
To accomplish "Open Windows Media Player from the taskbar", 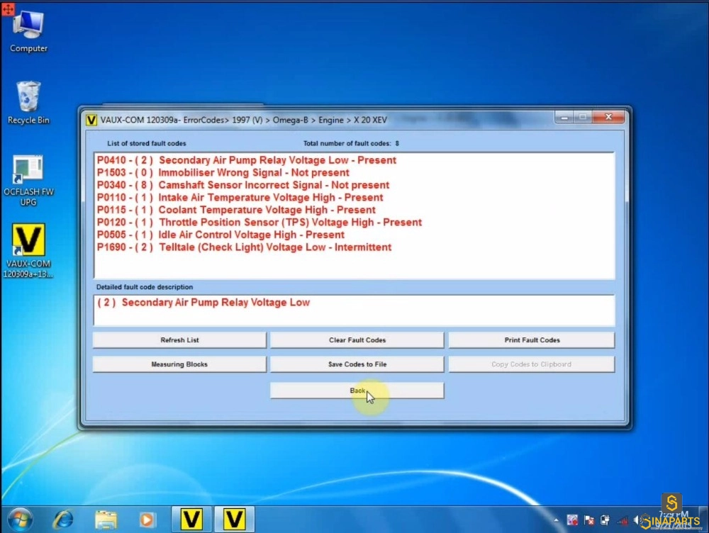I will coord(147,520).
